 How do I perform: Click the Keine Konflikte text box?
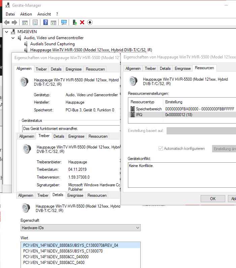pyautogui.click(x=182, y=175)
